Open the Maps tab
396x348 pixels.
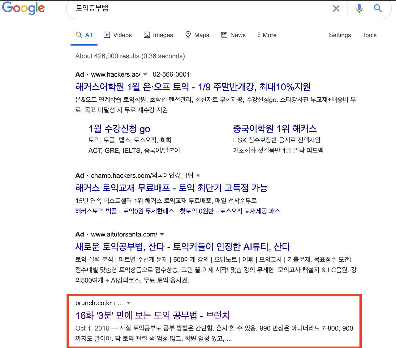(x=197, y=35)
